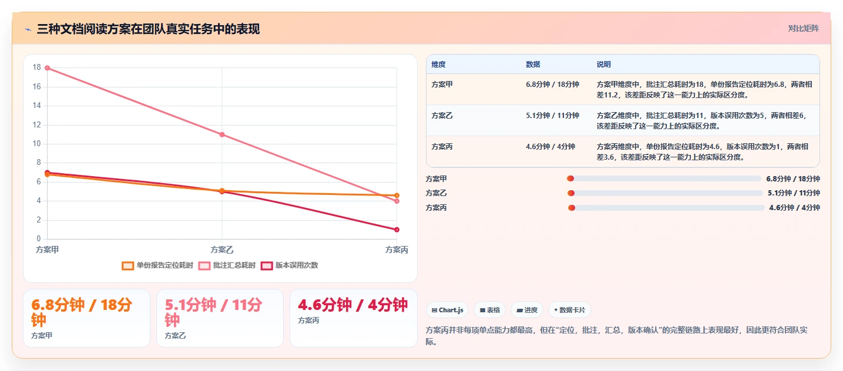The width and height of the screenshot is (843, 371).
Task: Click the 方案甲 progress bar
Action: [x=664, y=178]
